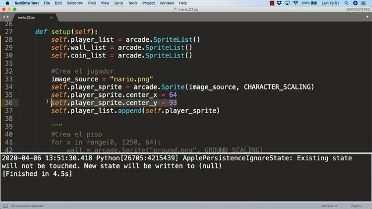Viewport: 372px width, 209px height.
Task: Open the File menu
Action: pos(46,3)
